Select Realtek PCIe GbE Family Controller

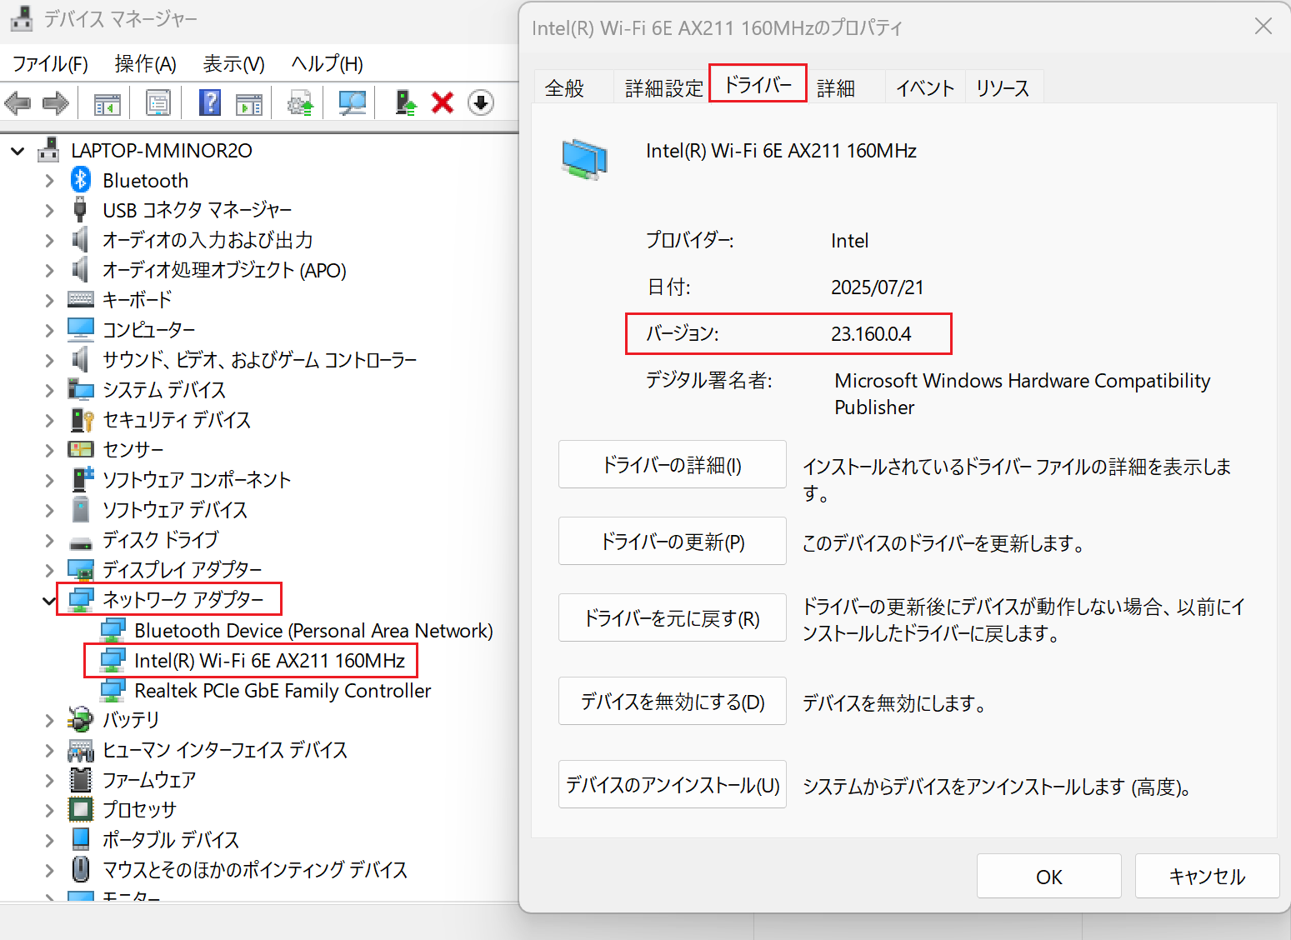(x=283, y=691)
